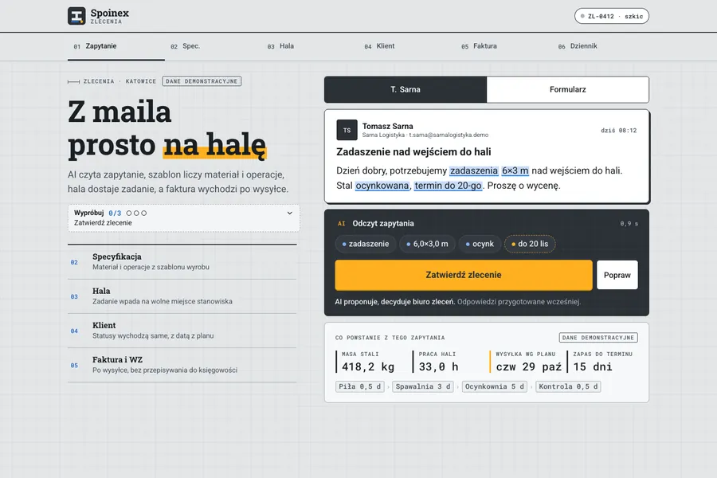
Task: Click the 6,0×3,0 m tag chip
Action: coord(427,244)
